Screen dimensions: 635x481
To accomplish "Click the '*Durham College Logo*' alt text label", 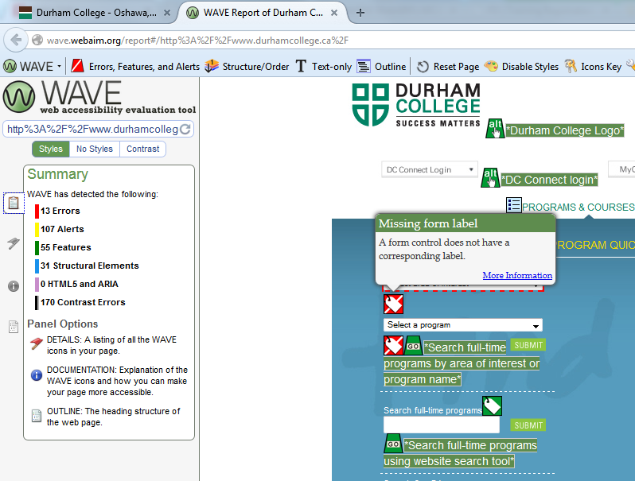I will 565,130.
